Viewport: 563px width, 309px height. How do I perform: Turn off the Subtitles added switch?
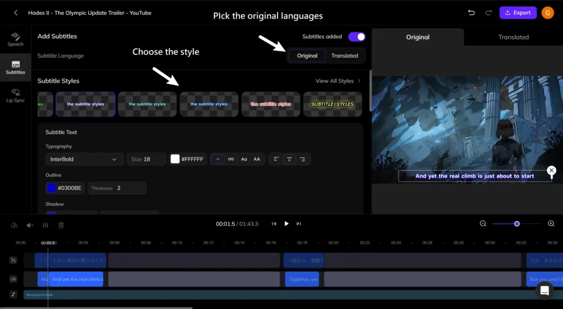(356, 37)
